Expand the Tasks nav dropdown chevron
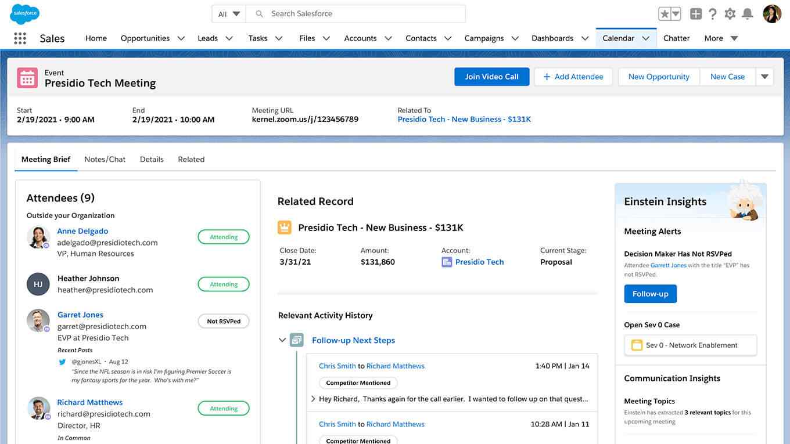This screenshot has height=444, width=790. coord(279,38)
